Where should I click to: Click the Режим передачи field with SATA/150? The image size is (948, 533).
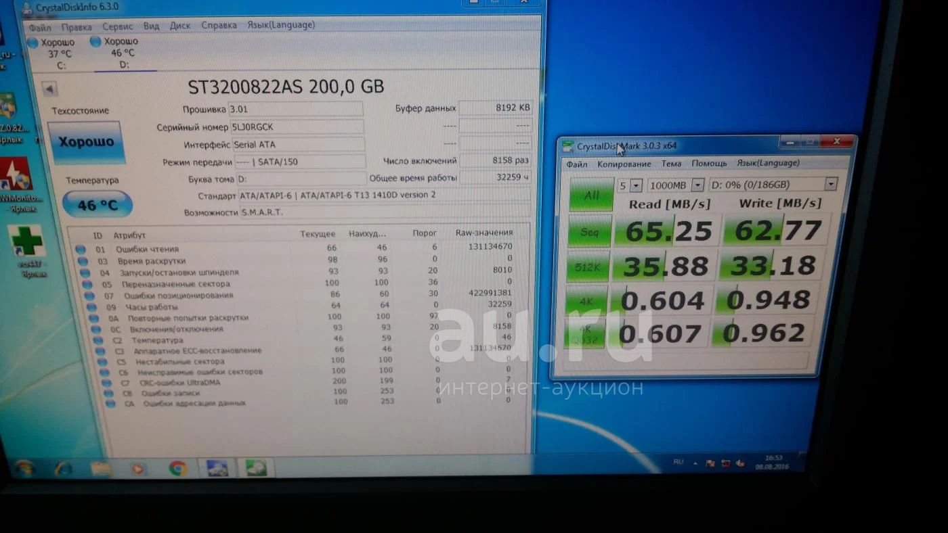[299, 162]
